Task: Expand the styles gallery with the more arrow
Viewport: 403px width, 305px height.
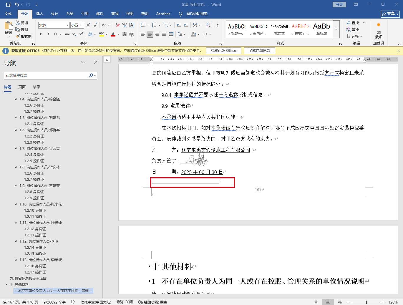Action: pos(336,29)
